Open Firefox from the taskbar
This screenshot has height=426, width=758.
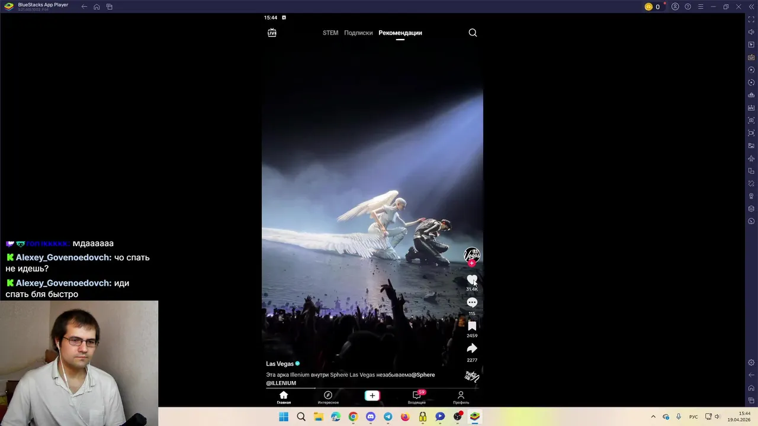(405, 417)
